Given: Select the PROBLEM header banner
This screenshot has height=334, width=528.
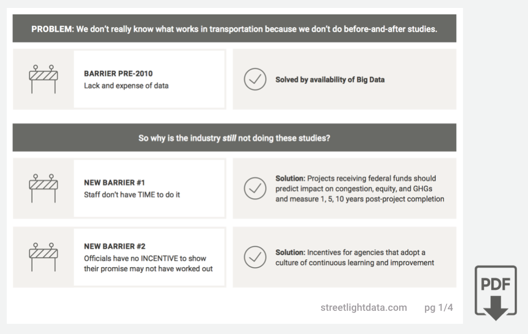Looking at the screenshot, I should coord(235,28).
